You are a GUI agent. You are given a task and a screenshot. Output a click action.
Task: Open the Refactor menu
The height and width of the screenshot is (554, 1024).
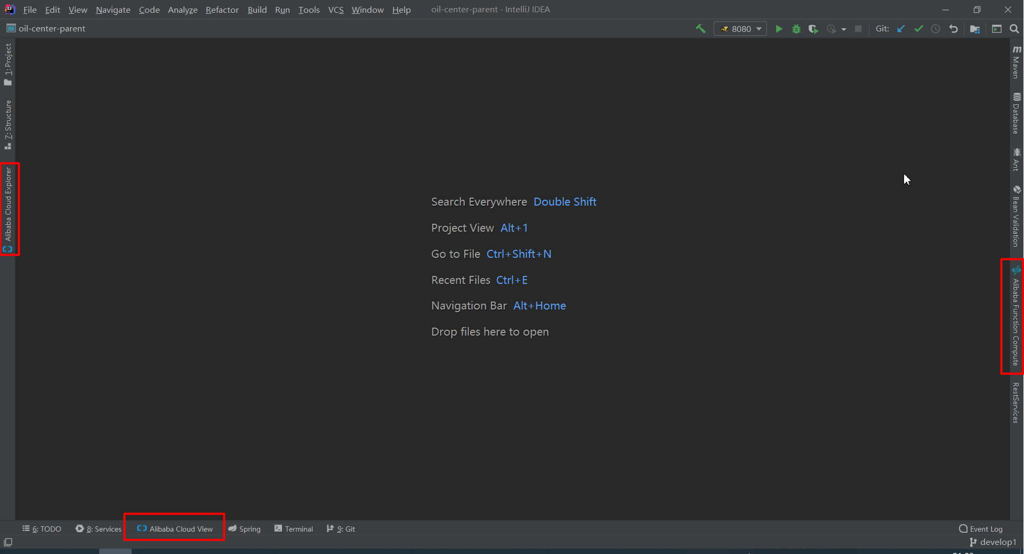tap(222, 10)
